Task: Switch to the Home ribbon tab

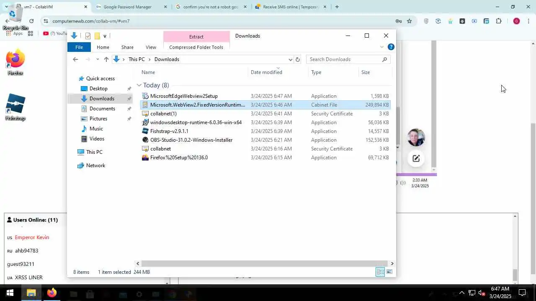Action: [103, 47]
